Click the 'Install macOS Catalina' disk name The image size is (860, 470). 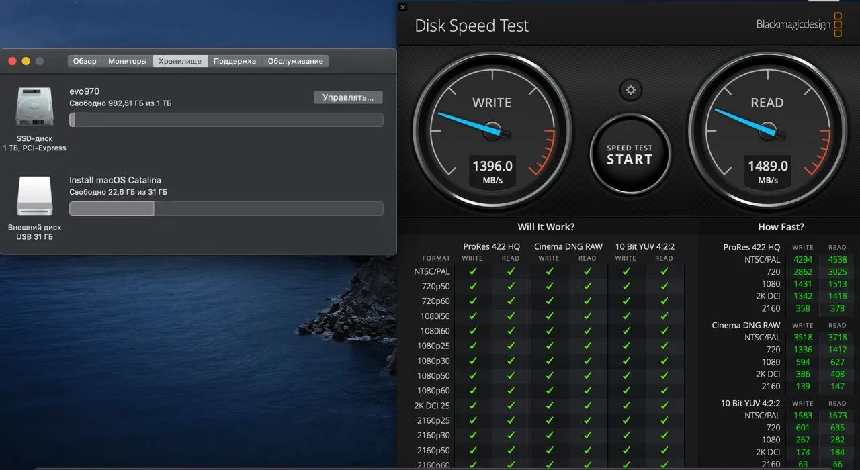pyautogui.click(x=115, y=180)
